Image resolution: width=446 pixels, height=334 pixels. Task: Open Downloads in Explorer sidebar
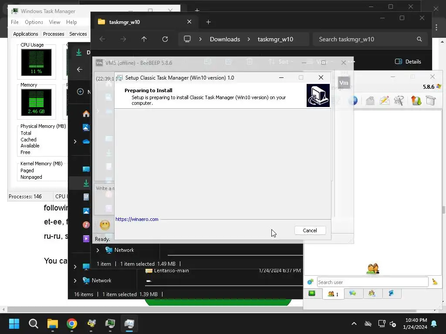pyautogui.click(x=86, y=183)
